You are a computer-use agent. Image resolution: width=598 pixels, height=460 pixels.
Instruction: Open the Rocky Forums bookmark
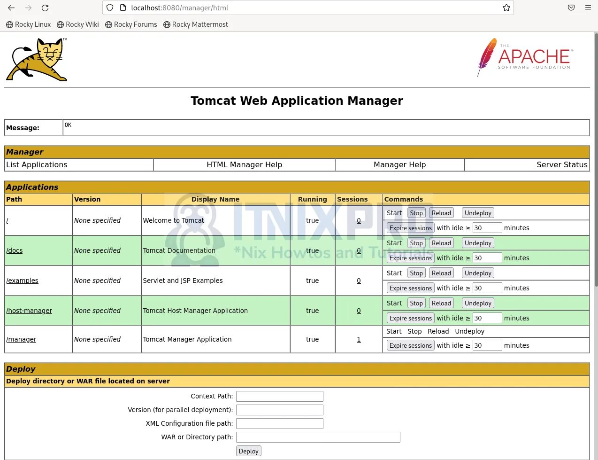pos(131,24)
